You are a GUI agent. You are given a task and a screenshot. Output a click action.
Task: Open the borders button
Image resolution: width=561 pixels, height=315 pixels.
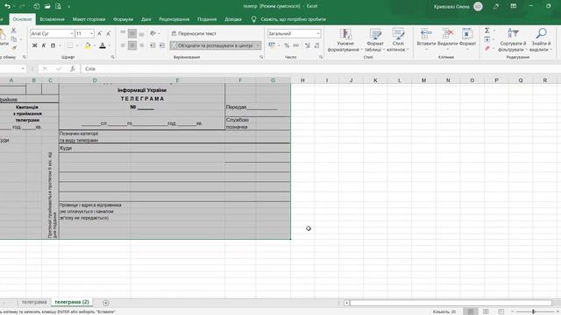tap(70, 45)
